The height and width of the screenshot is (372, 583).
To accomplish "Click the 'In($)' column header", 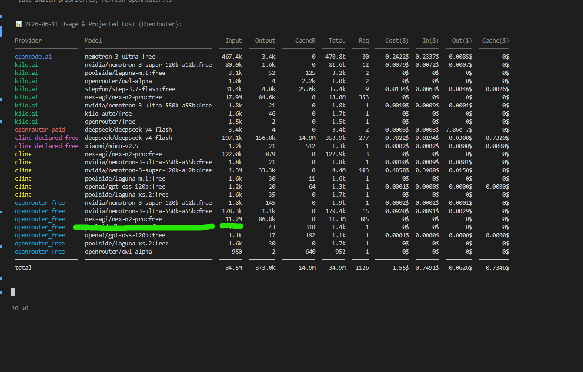I will (x=431, y=41).
